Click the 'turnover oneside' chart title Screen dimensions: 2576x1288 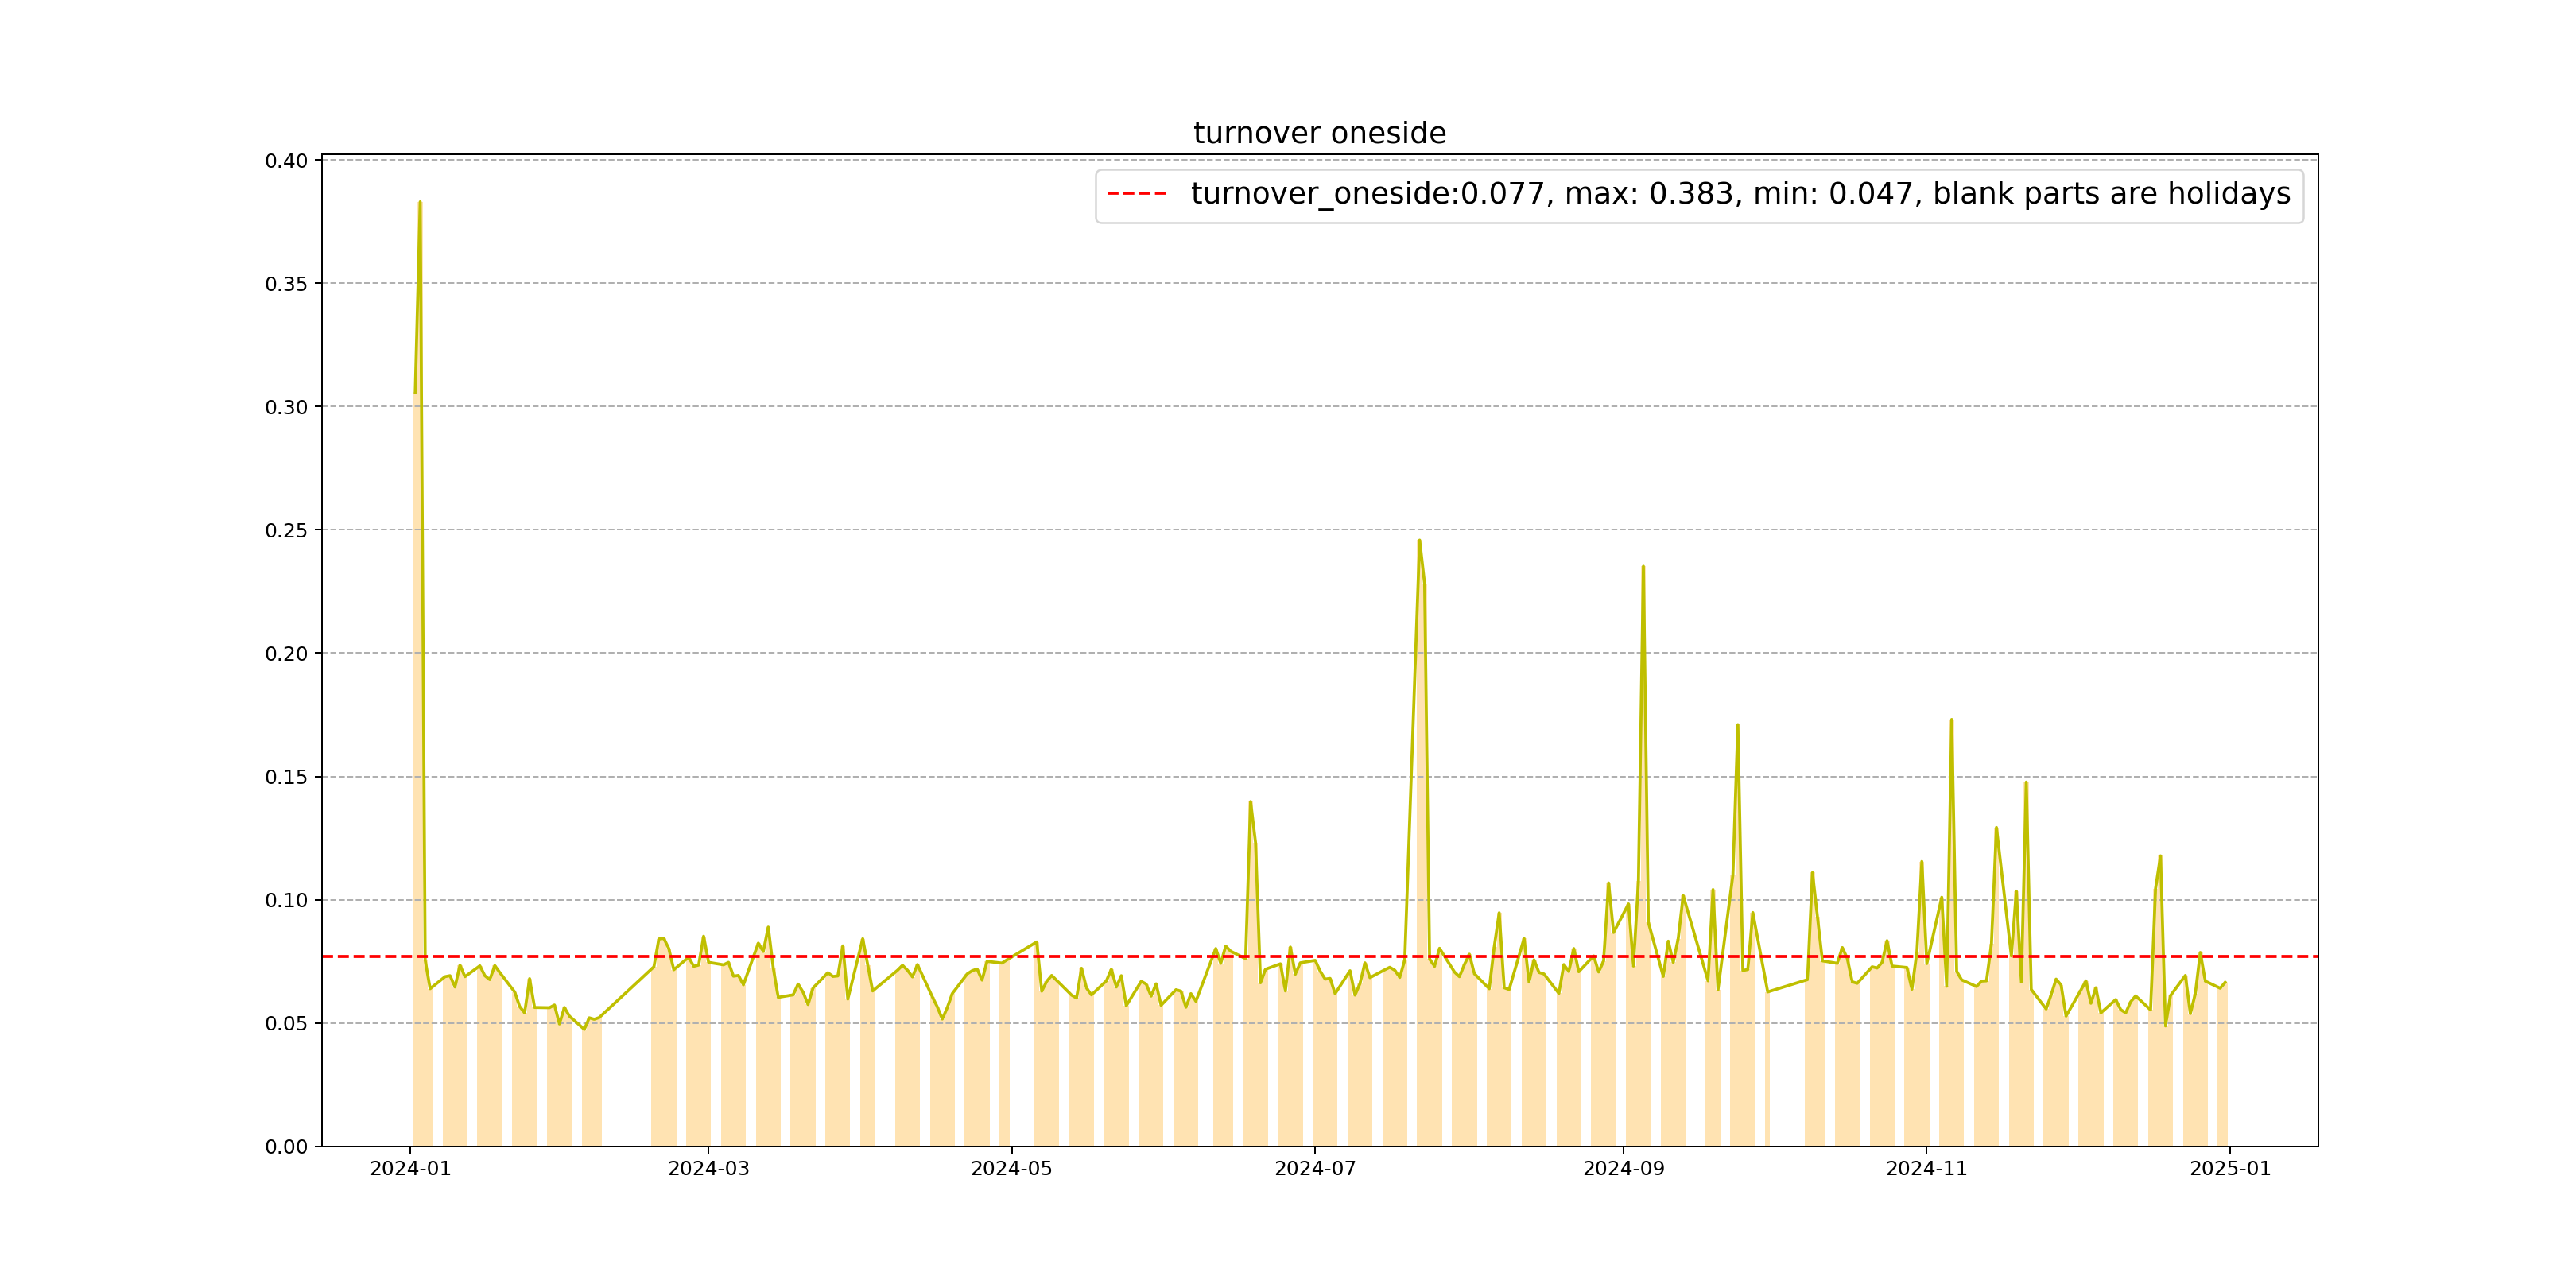click(x=1319, y=133)
